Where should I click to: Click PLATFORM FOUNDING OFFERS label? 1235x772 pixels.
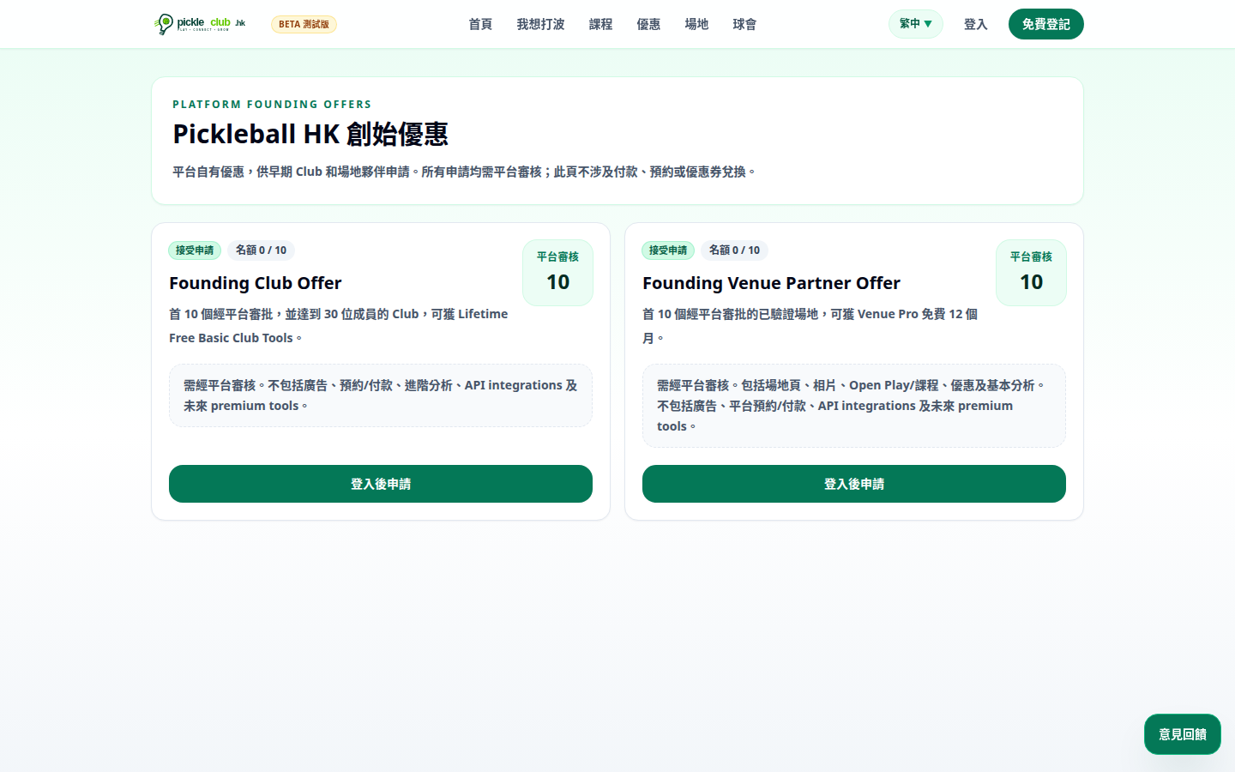point(272,105)
